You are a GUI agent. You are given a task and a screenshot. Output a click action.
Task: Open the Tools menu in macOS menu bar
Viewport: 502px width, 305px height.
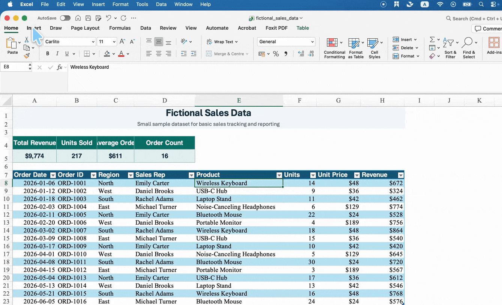[x=142, y=4]
